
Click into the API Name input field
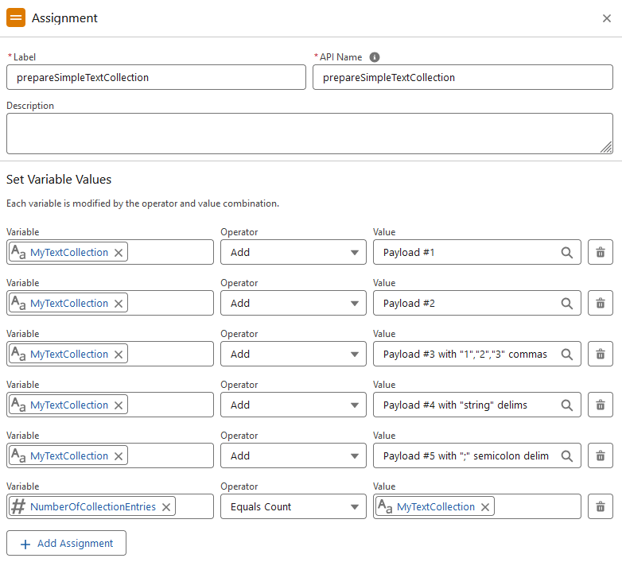(x=463, y=77)
